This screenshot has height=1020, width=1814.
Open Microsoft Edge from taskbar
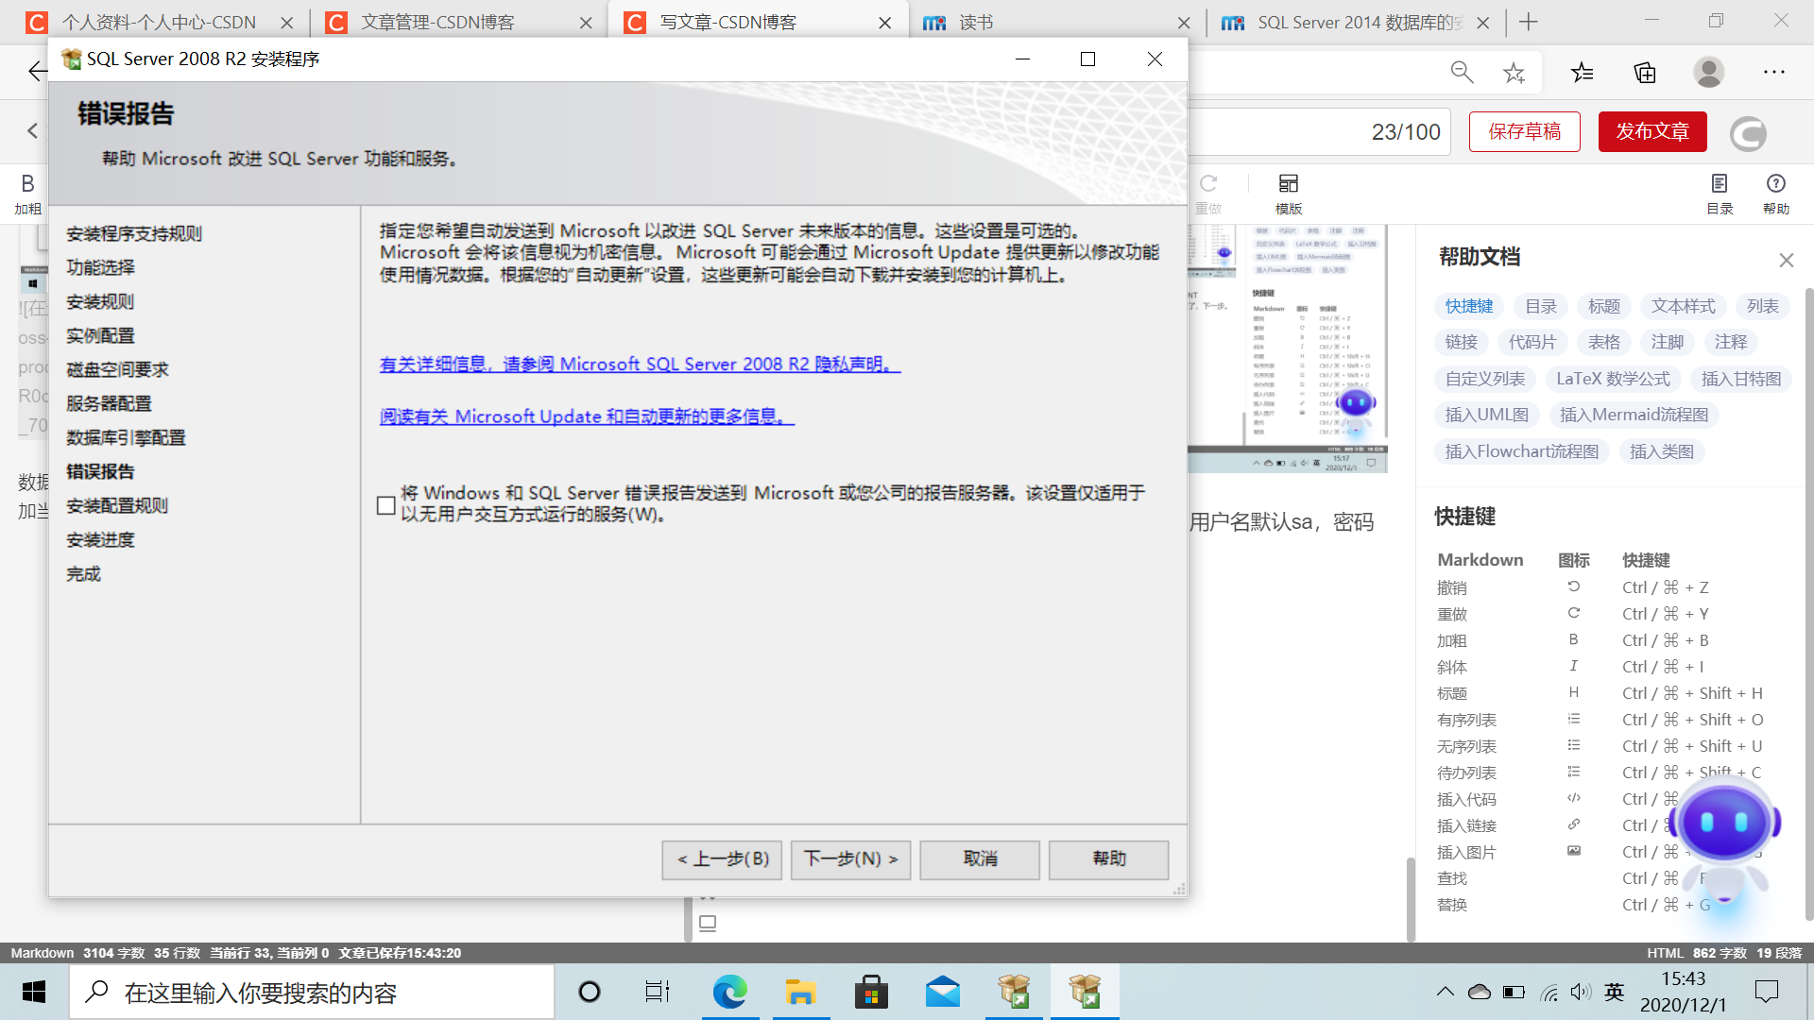pos(729,993)
